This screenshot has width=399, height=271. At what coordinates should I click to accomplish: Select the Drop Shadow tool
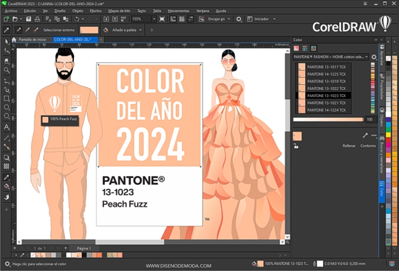pos(6,157)
